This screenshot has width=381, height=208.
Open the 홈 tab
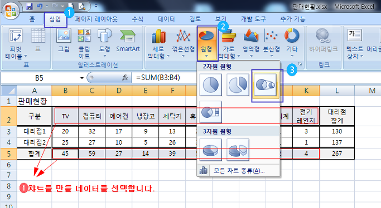tap(32, 19)
